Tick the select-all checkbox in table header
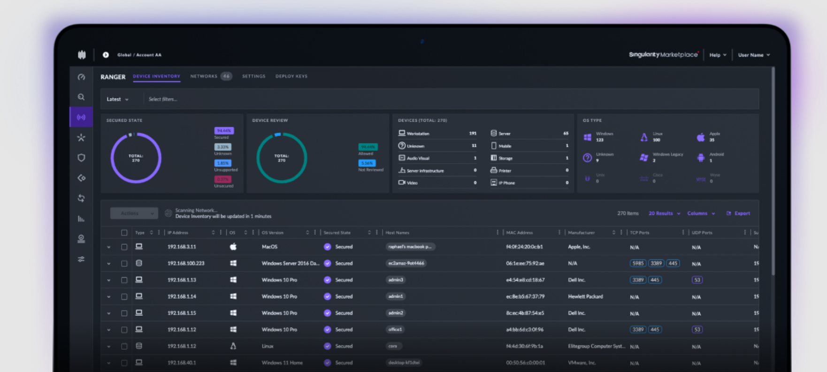Viewport: 827px width, 372px height. 124,233
